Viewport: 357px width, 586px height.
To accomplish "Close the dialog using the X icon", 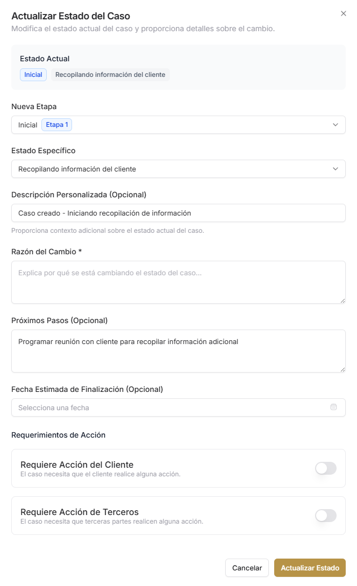I will (344, 13).
